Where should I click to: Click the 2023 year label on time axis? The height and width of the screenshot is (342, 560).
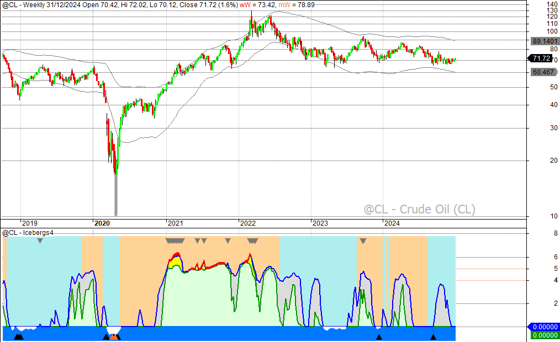(320, 223)
